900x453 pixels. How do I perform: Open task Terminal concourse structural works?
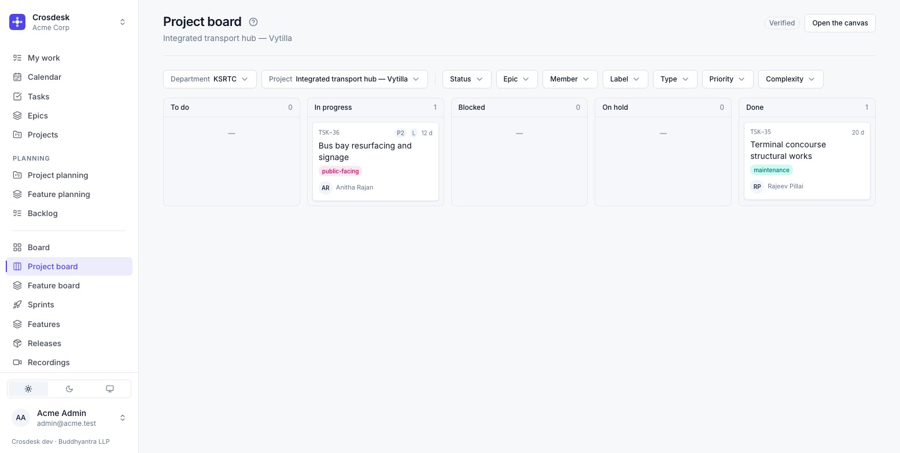pos(807,161)
